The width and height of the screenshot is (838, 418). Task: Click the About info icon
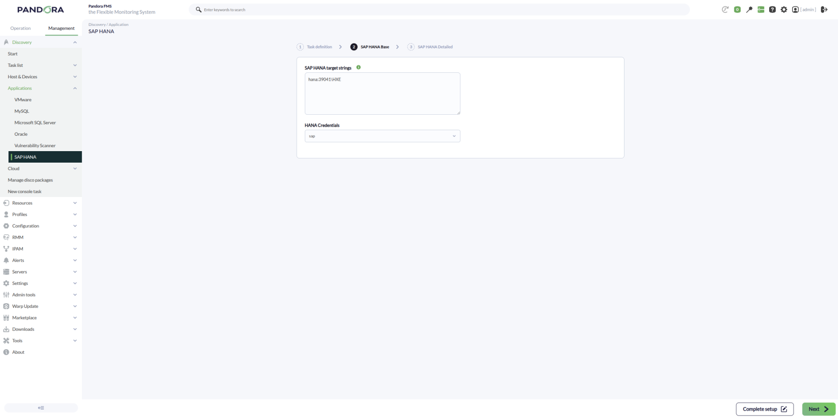pos(6,352)
